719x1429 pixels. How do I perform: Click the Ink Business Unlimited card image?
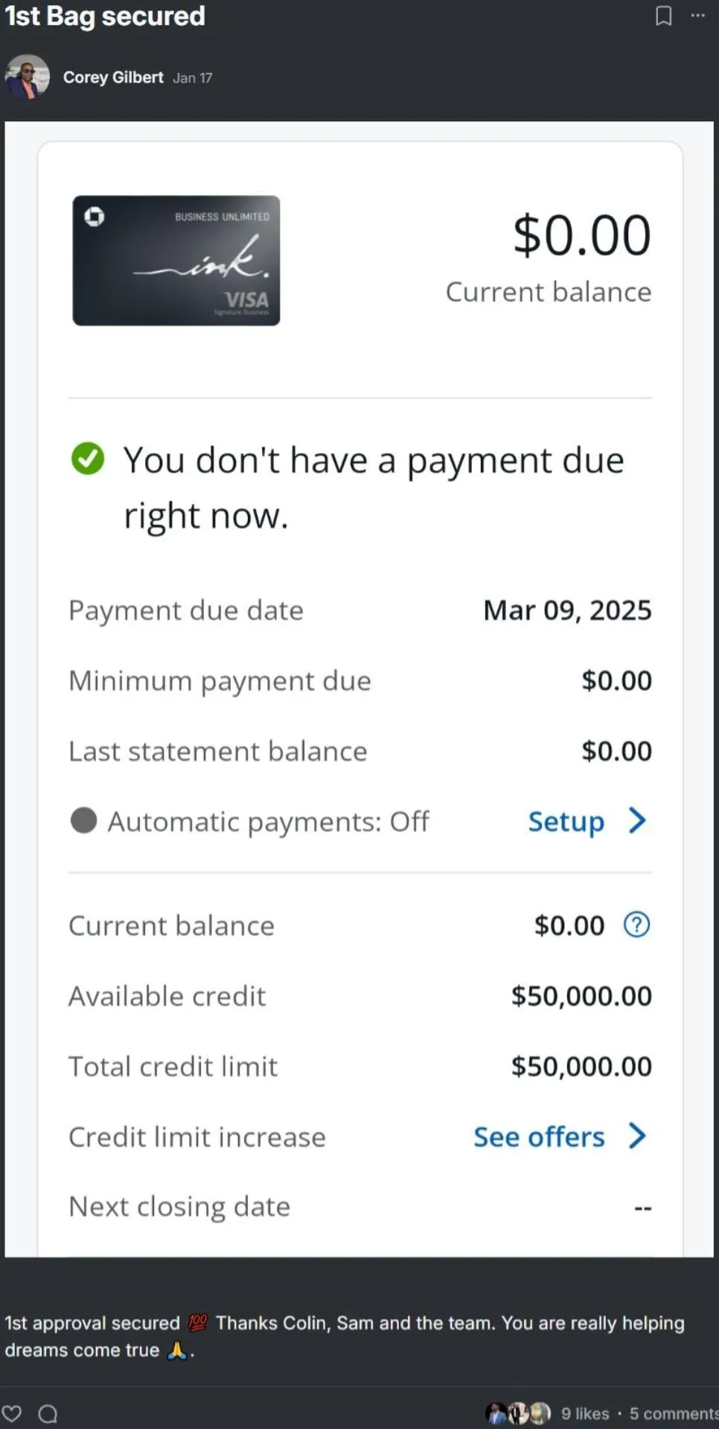tap(176, 260)
